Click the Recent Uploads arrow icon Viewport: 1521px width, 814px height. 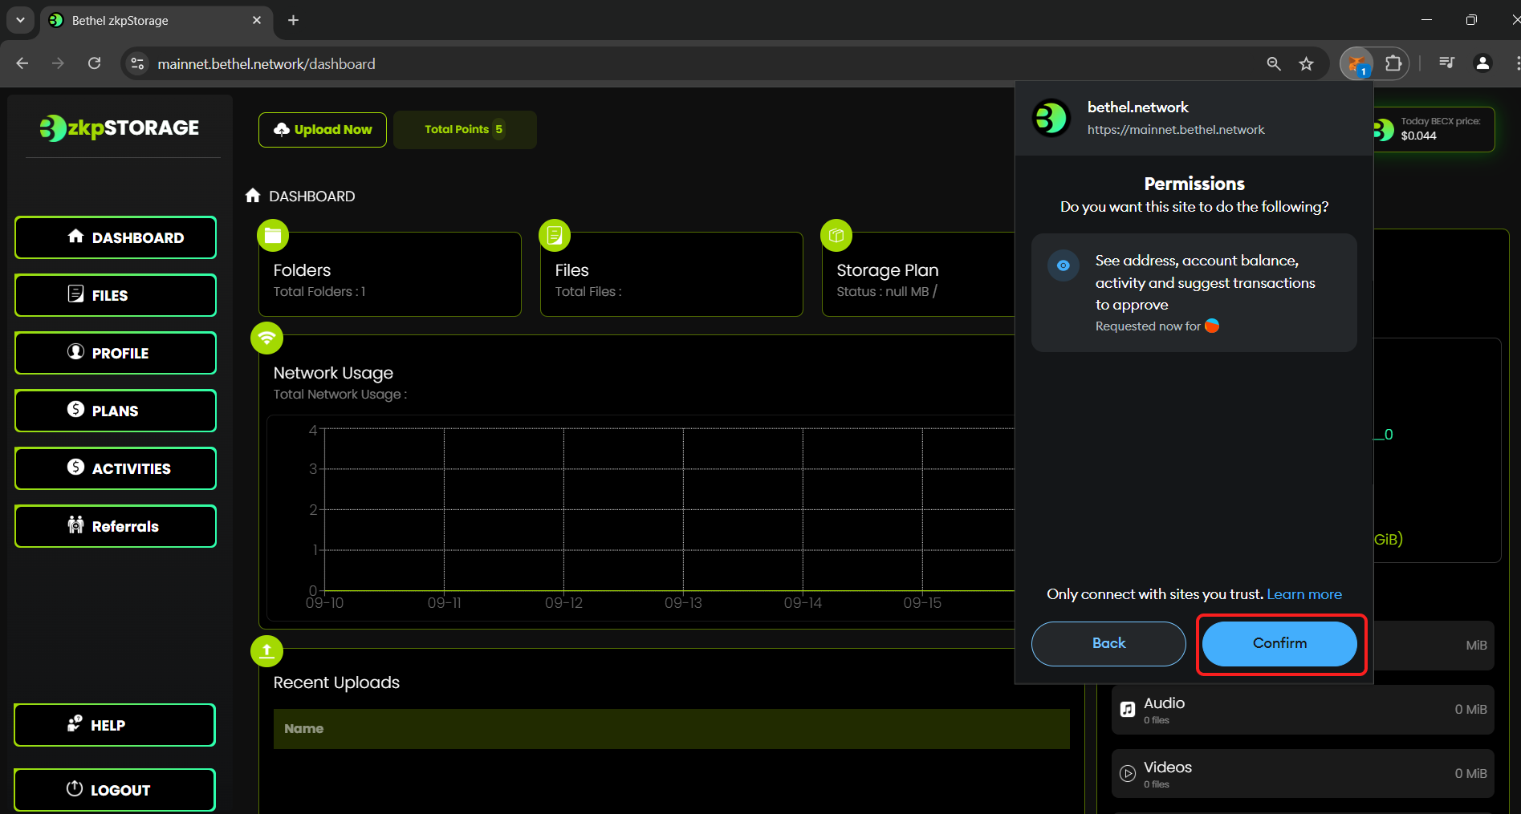click(x=266, y=651)
